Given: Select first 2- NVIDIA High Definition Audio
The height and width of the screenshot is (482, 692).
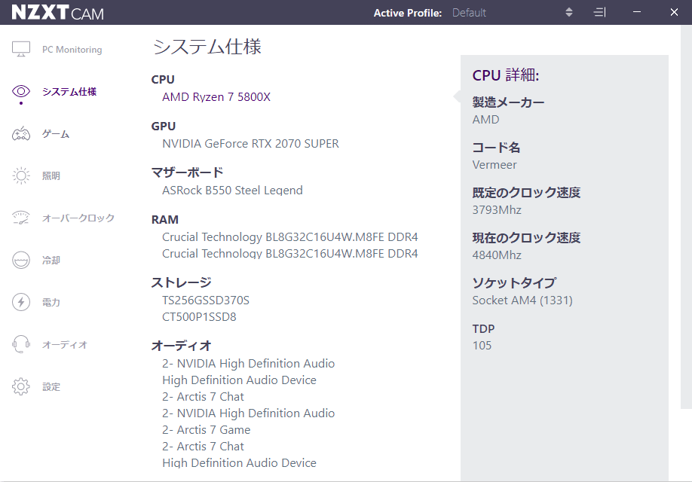Looking at the screenshot, I should pos(249,364).
